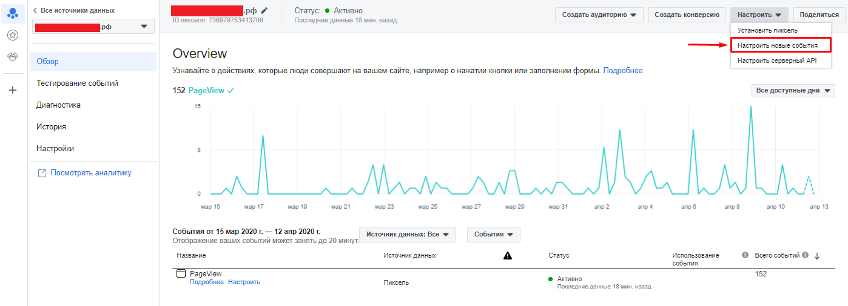Open the partner integrations handshake icon

click(13, 57)
